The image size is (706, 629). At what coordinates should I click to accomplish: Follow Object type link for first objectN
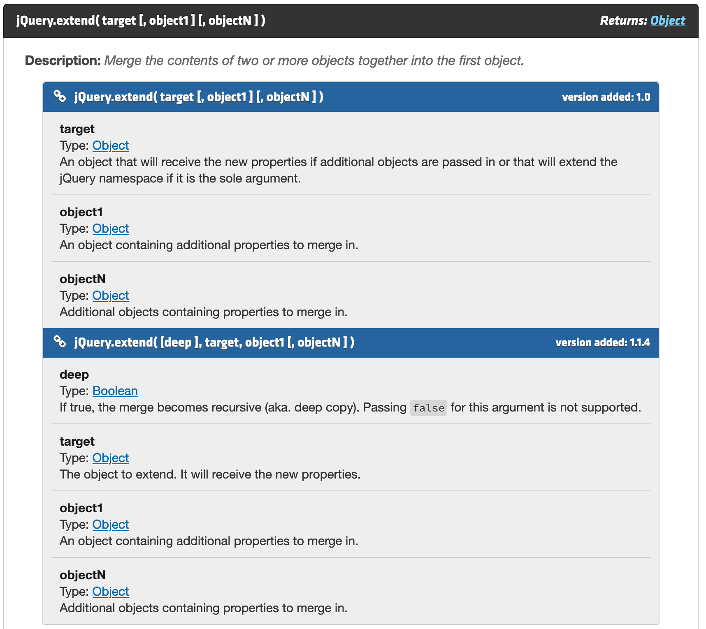click(x=111, y=296)
